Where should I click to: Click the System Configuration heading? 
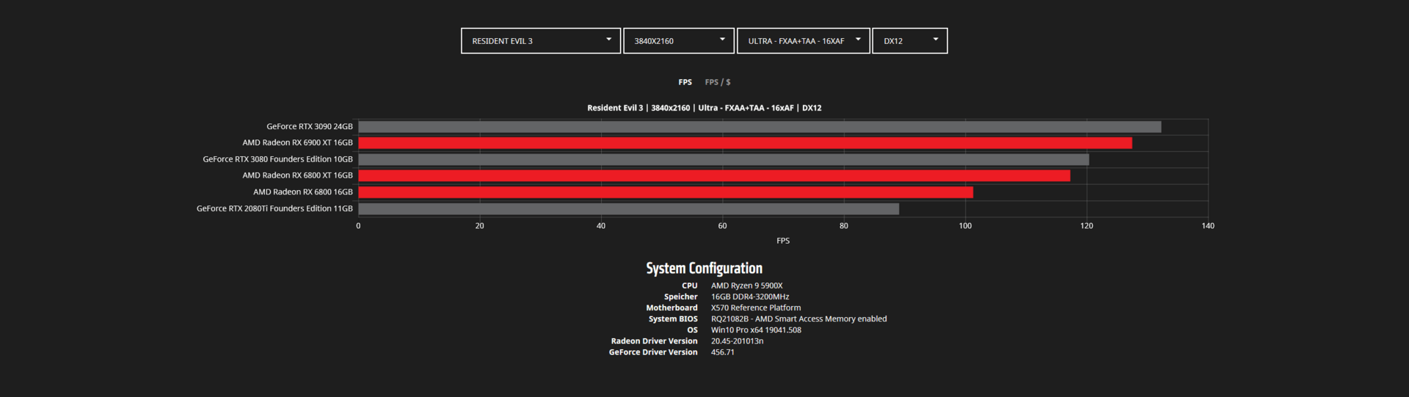pos(704,269)
